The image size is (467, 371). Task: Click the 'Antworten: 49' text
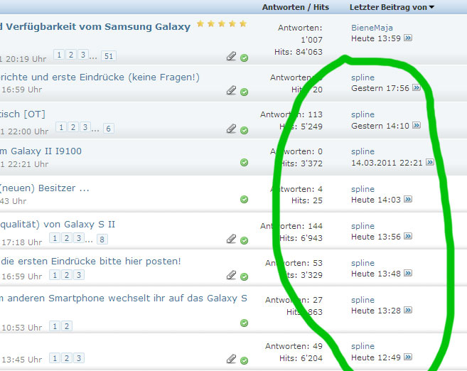tap(294, 346)
